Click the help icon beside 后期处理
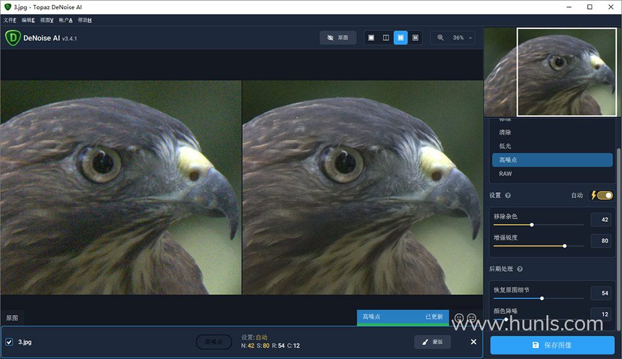Screen dimensions: 622x359 pos(520,269)
